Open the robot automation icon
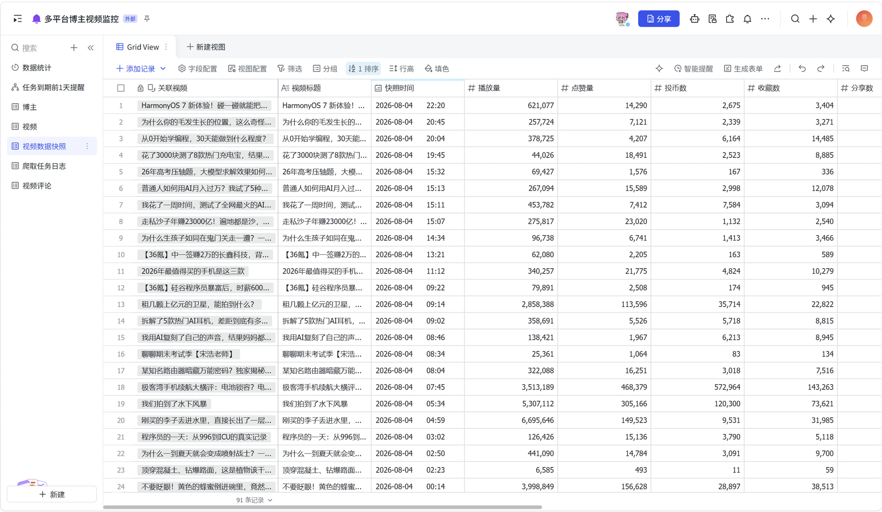 click(x=695, y=19)
